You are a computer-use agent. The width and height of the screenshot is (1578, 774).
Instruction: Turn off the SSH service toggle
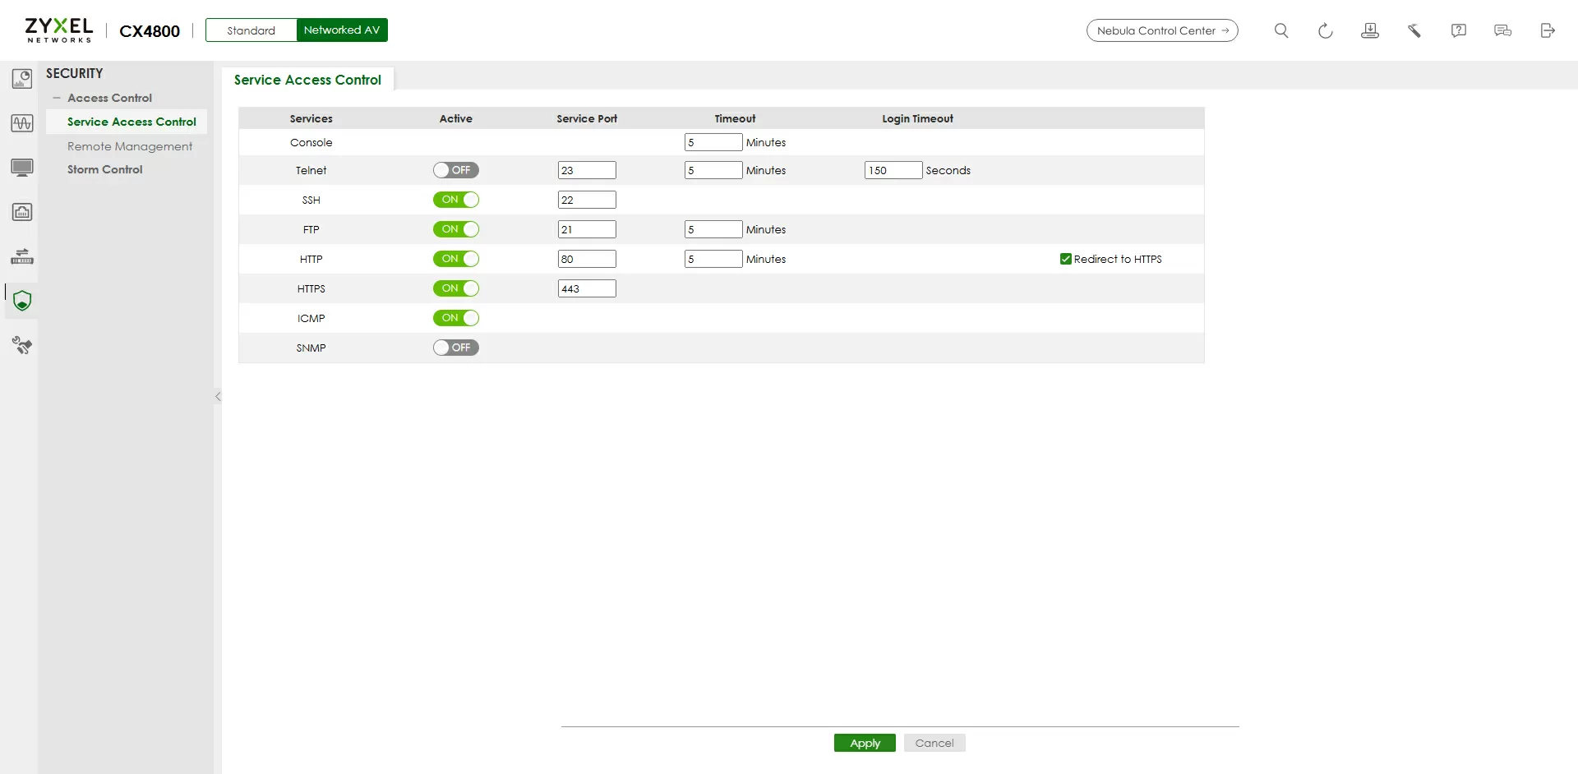pos(455,200)
